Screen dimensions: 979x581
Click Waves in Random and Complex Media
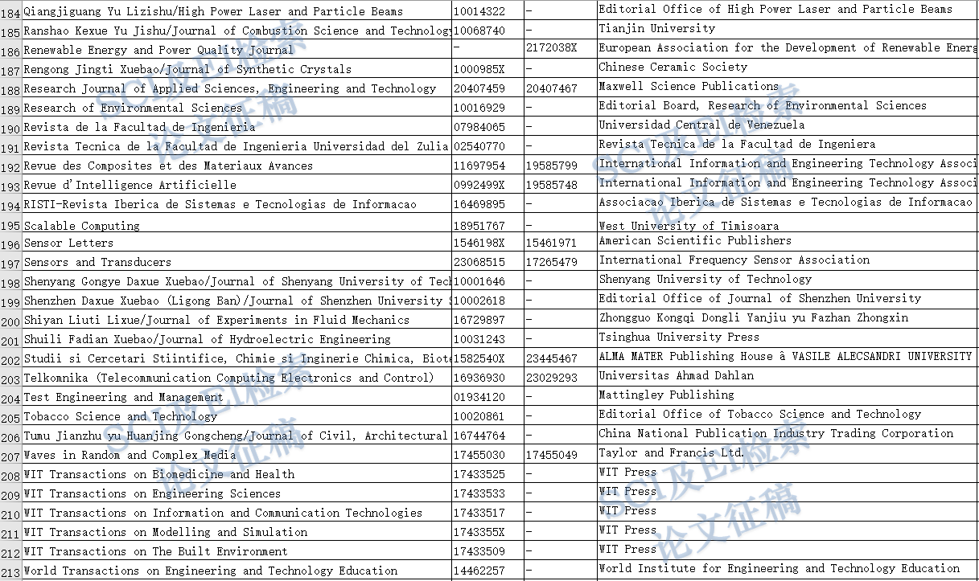point(130,456)
